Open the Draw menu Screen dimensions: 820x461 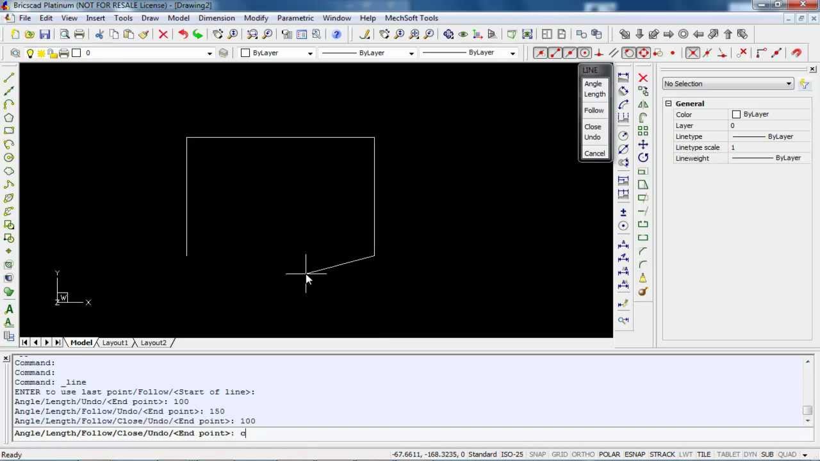coord(150,18)
